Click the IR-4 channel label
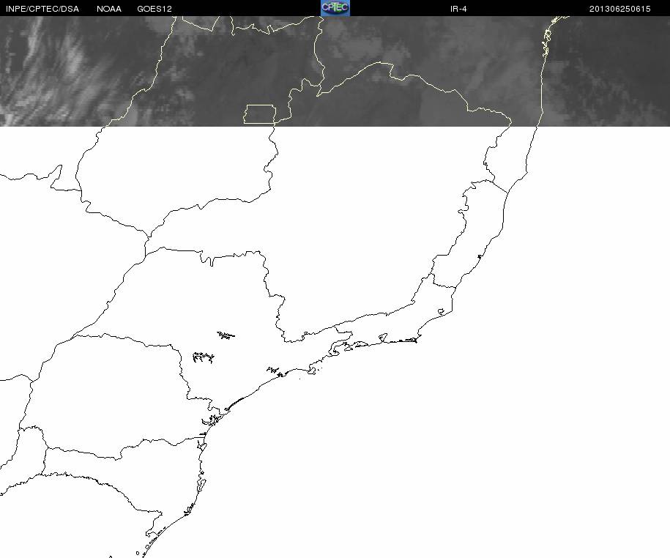This screenshot has height=558, width=670. [458, 9]
